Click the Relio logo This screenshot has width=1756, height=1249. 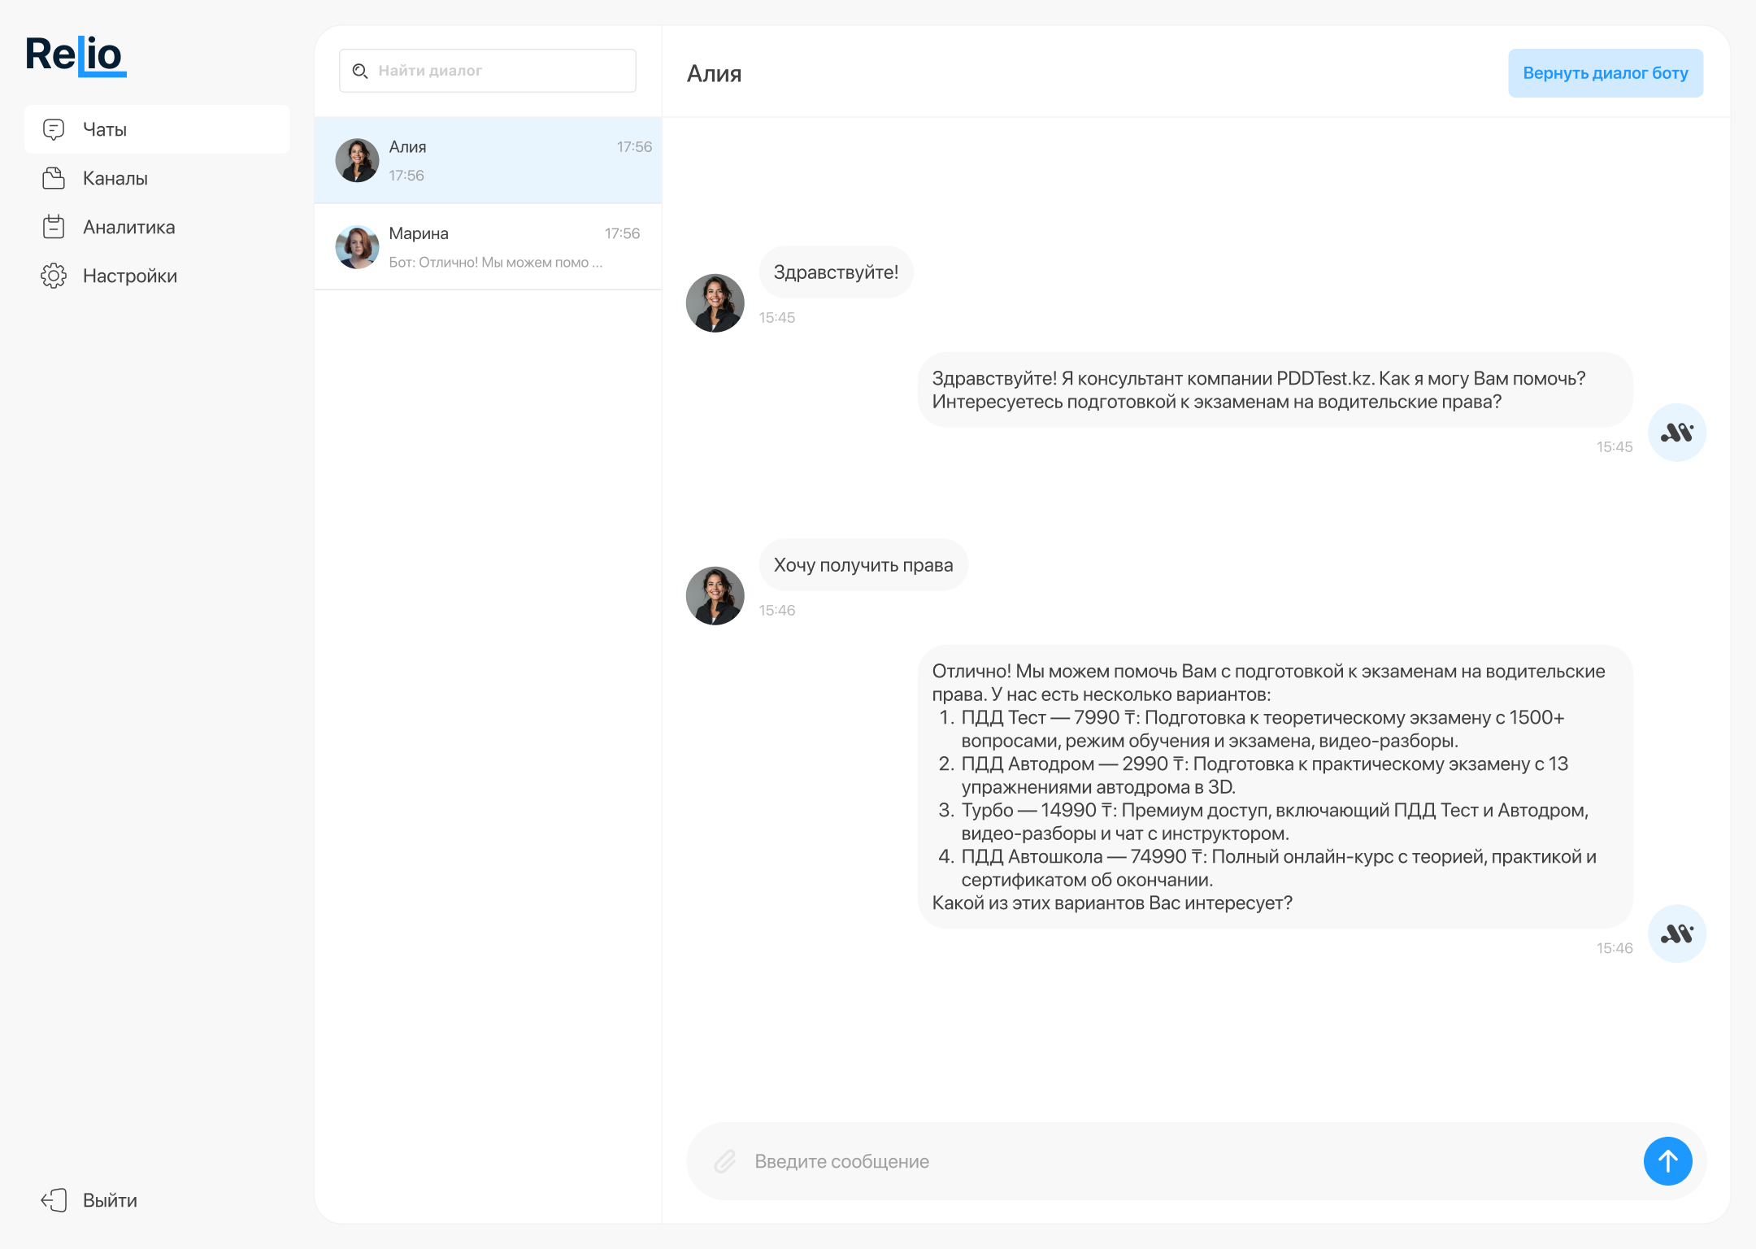(x=75, y=55)
